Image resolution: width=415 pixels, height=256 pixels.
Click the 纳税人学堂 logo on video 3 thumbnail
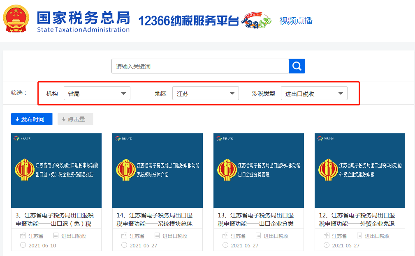[22, 138]
